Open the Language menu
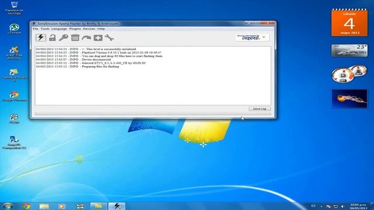This screenshot has height=210, width=374. pyautogui.click(x=59, y=29)
